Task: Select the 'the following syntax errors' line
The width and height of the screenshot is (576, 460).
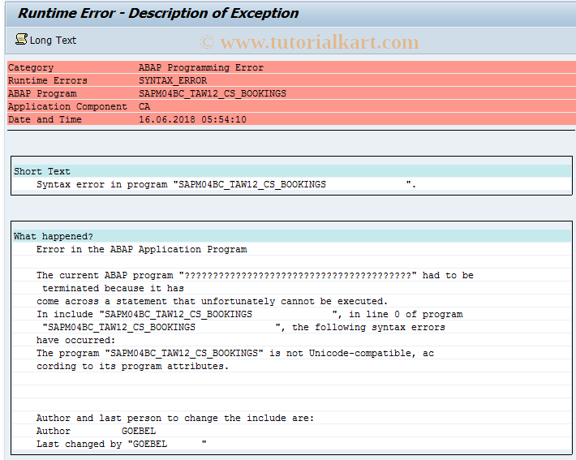Action: click(x=243, y=328)
